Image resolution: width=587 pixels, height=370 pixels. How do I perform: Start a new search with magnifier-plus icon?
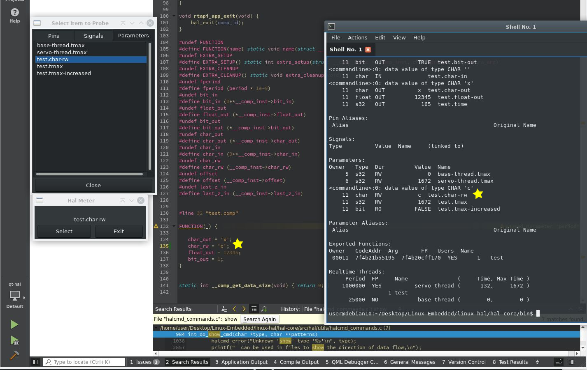point(264,309)
